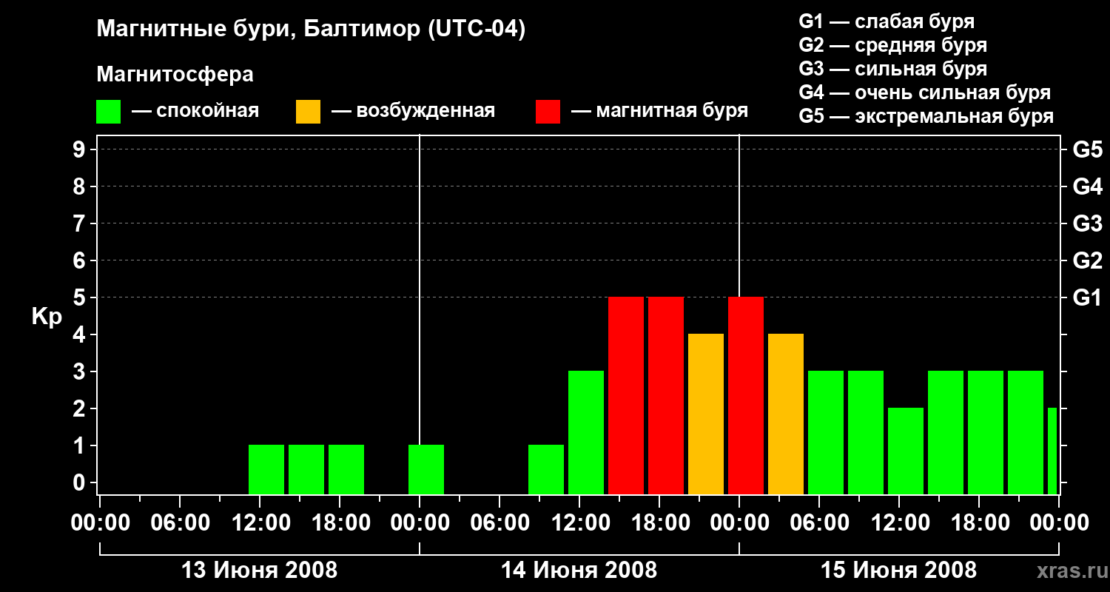Click the '15 Июня 2008' date label
Screen dimensions: 1110x592
tap(899, 571)
